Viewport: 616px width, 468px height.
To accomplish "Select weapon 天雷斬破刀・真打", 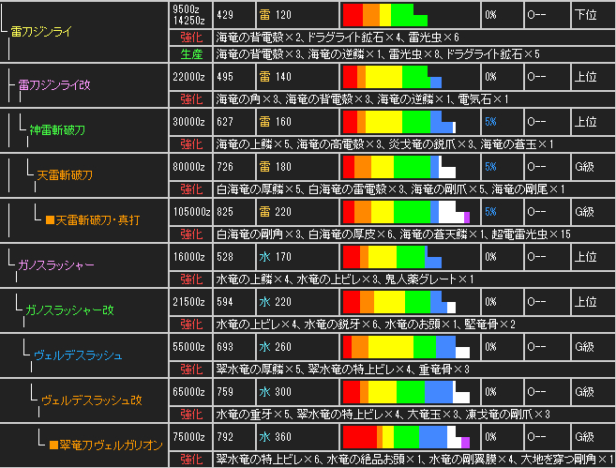I will [93, 220].
